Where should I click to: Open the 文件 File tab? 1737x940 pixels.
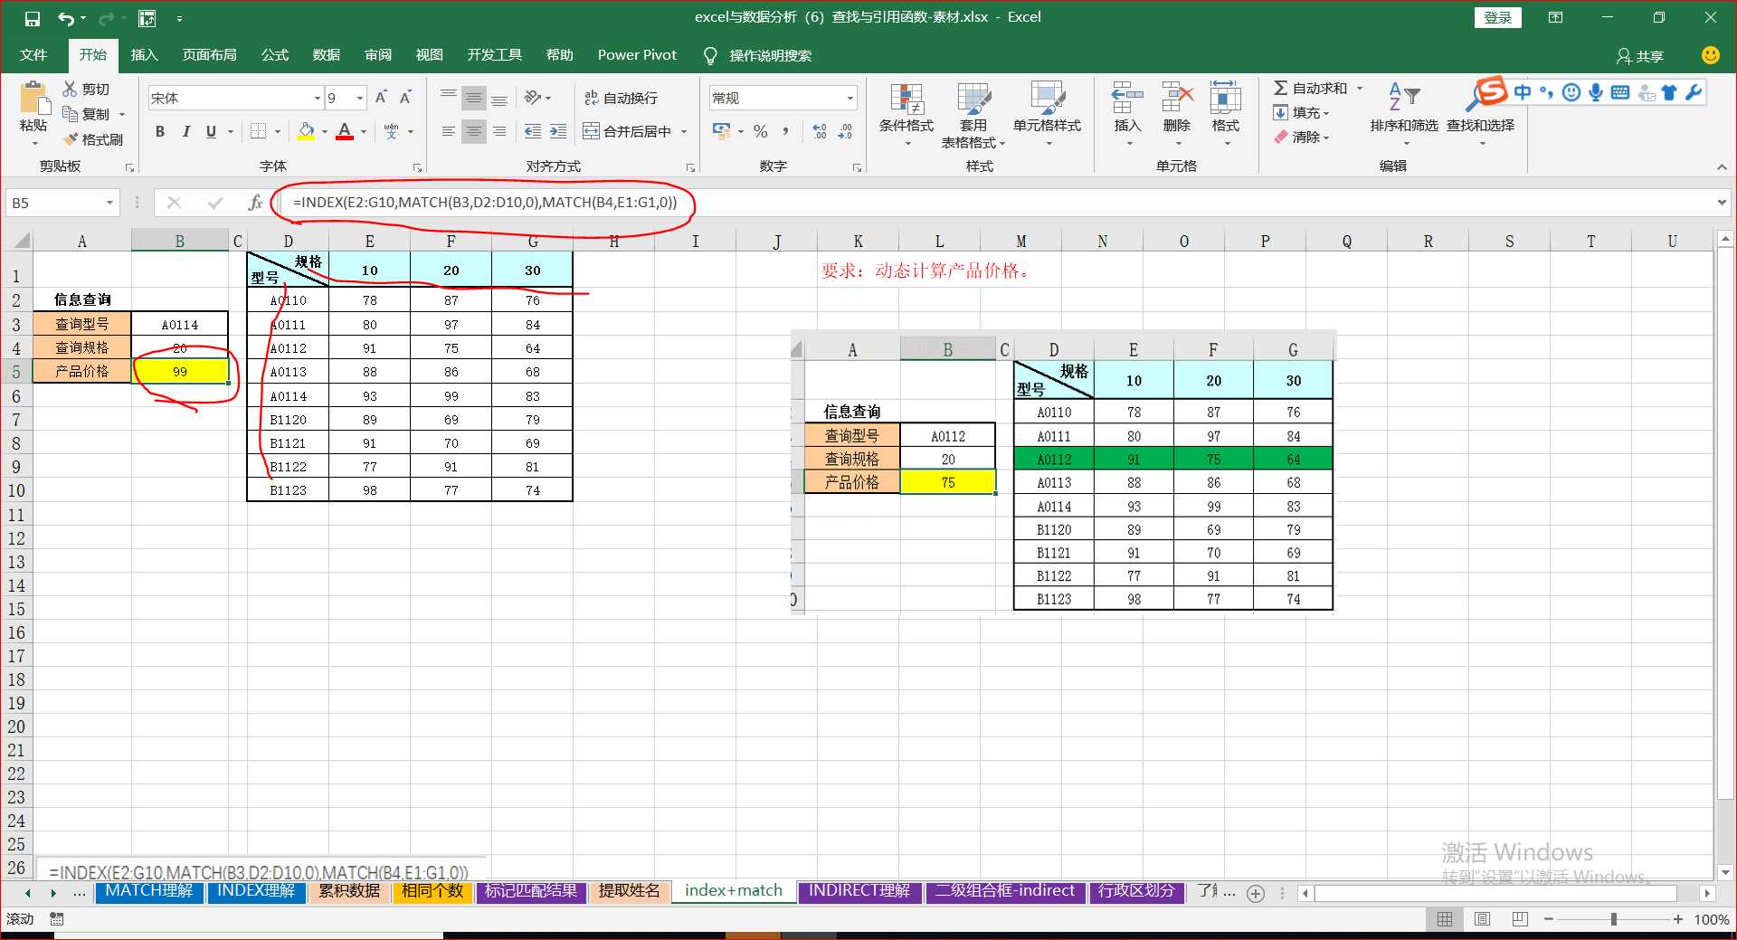point(33,55)
